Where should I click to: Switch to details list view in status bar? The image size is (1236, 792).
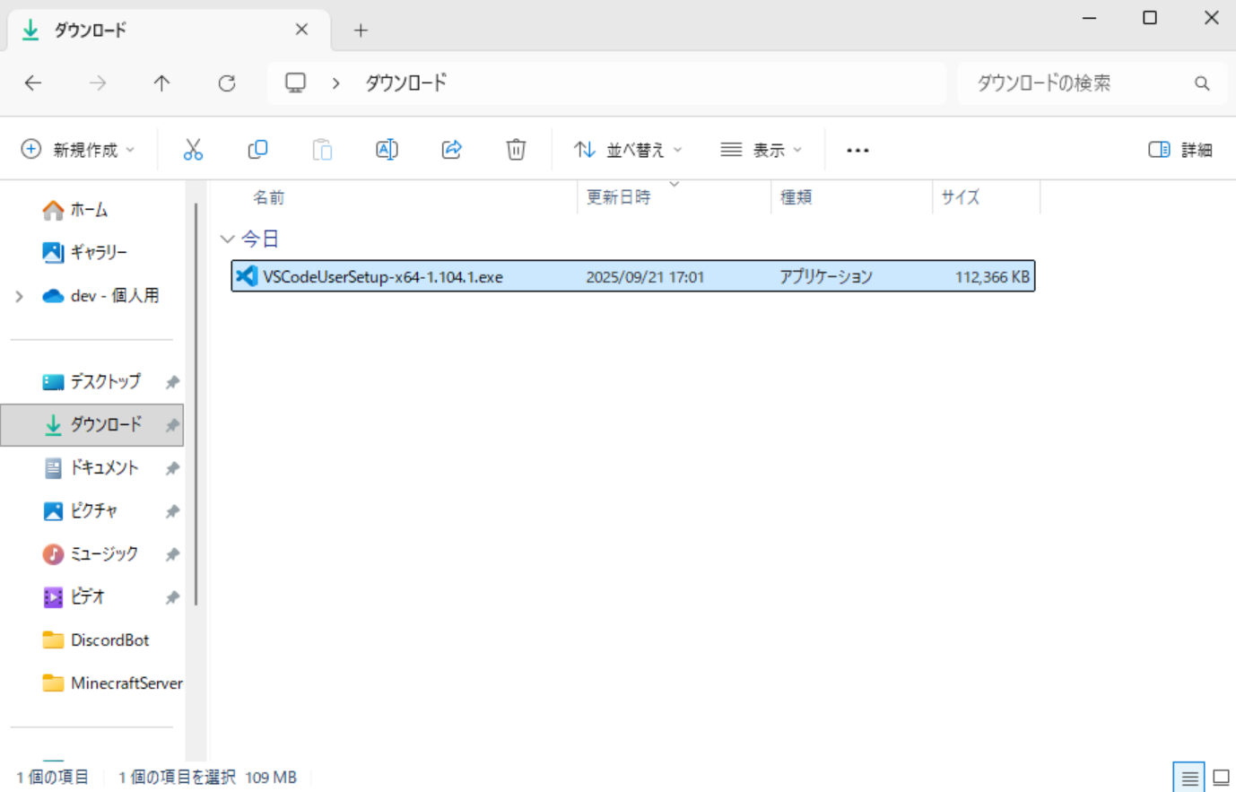point(1189,778)
